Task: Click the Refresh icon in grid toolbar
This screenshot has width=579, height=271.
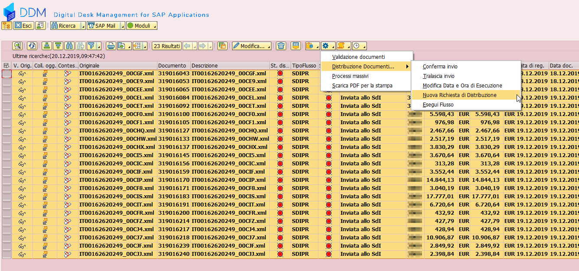Action: click(x=32, y=46)
